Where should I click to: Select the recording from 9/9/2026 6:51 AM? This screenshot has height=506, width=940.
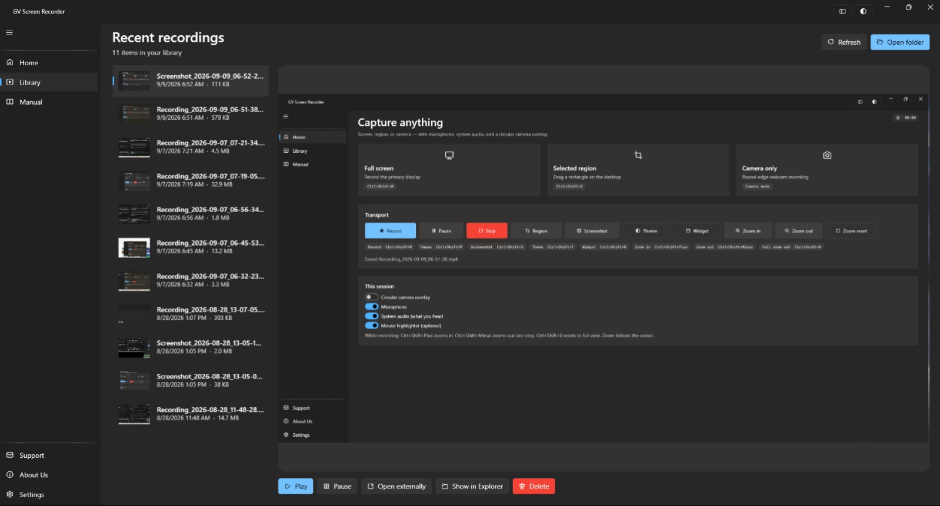pos(191,114)
